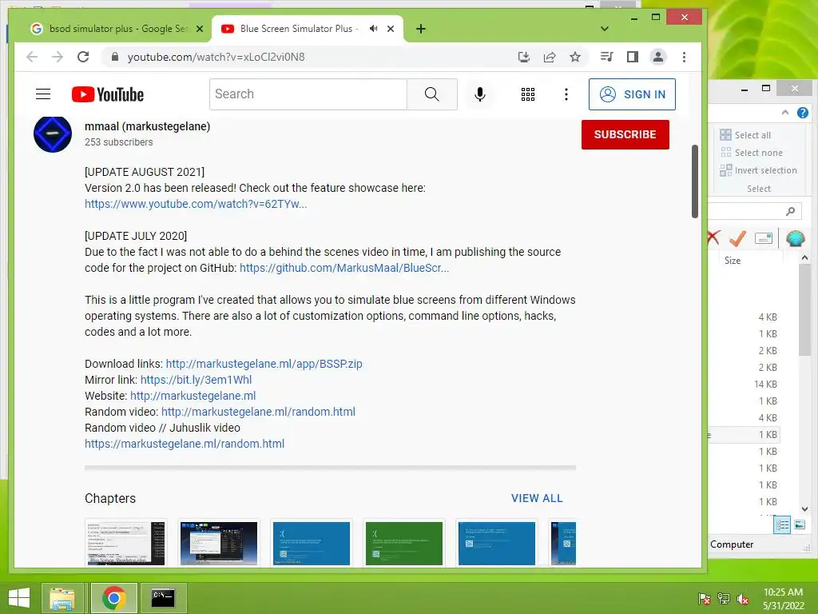Click the YouTube search magnifier button
The image size is (818, 614).
click(432, 94)
